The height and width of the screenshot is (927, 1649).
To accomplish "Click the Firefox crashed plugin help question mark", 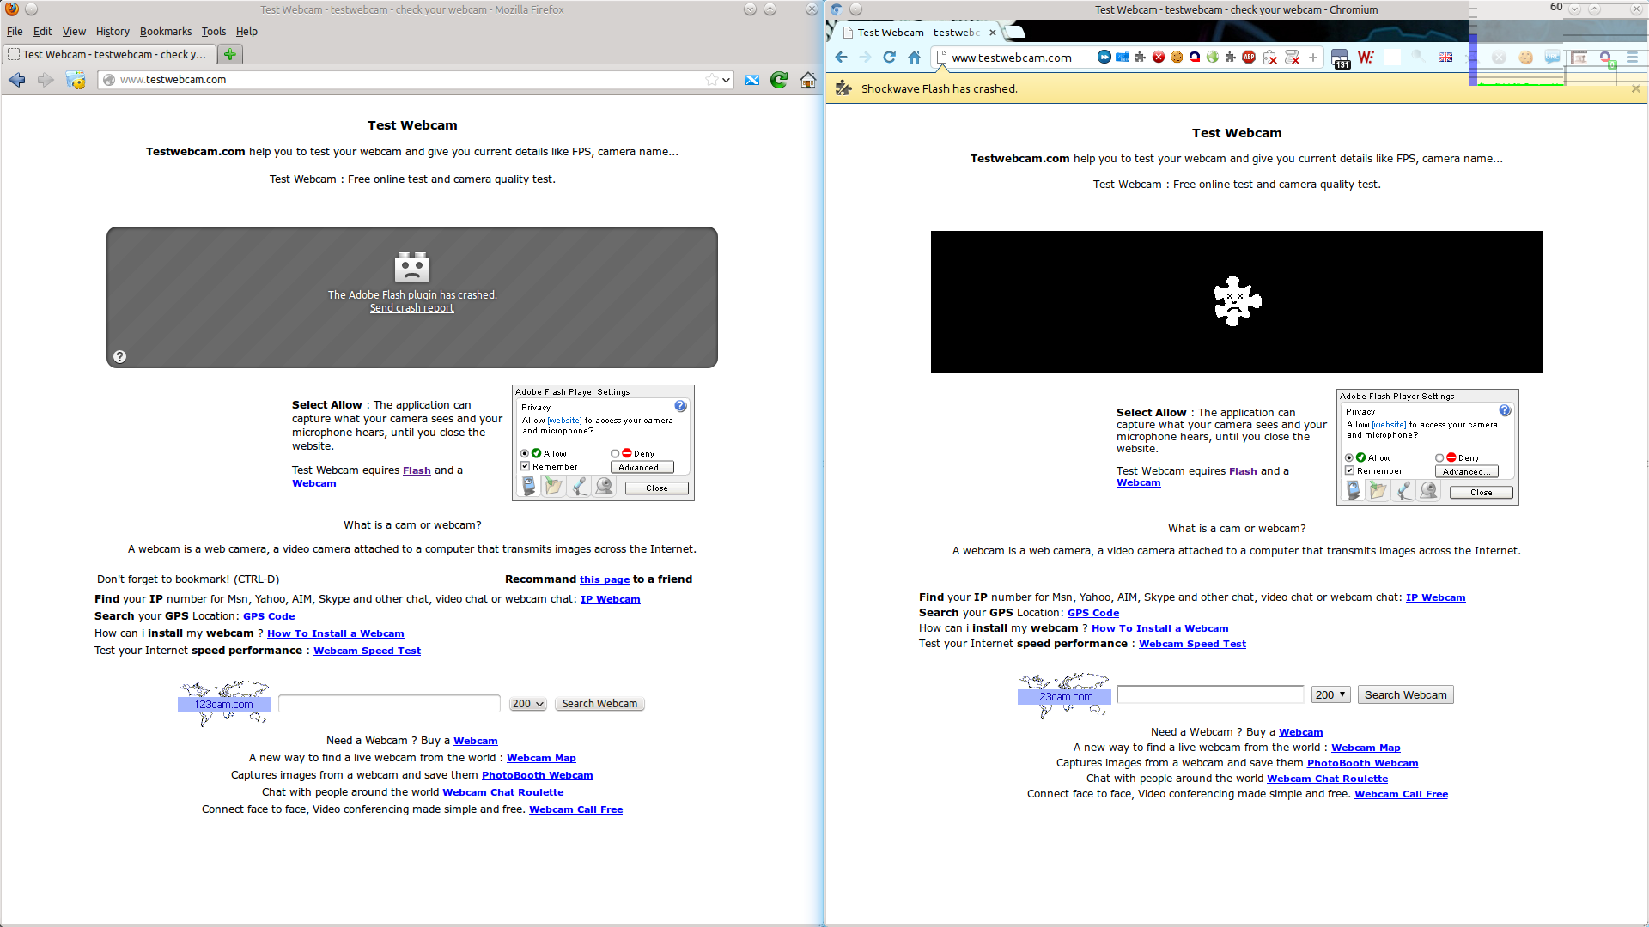I will (120, 356).
